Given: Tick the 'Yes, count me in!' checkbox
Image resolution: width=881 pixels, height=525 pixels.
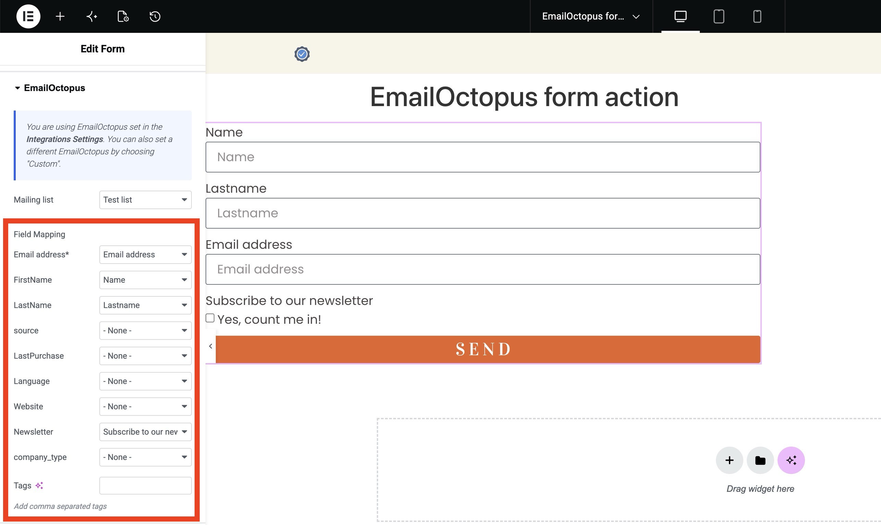Looking at the screenshot, I should 210,318.
